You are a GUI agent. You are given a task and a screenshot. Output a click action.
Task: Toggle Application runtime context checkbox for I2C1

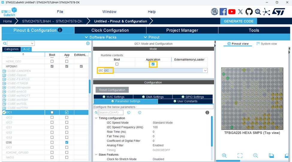(153, 64)
